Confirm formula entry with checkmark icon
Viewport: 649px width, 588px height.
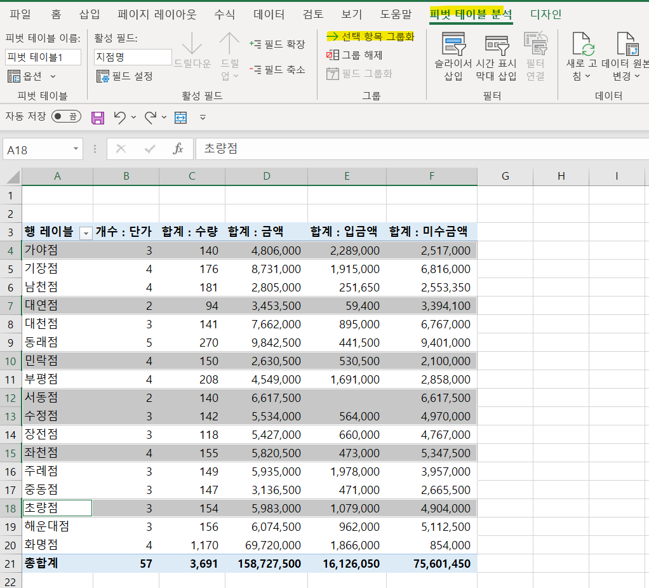150,149
